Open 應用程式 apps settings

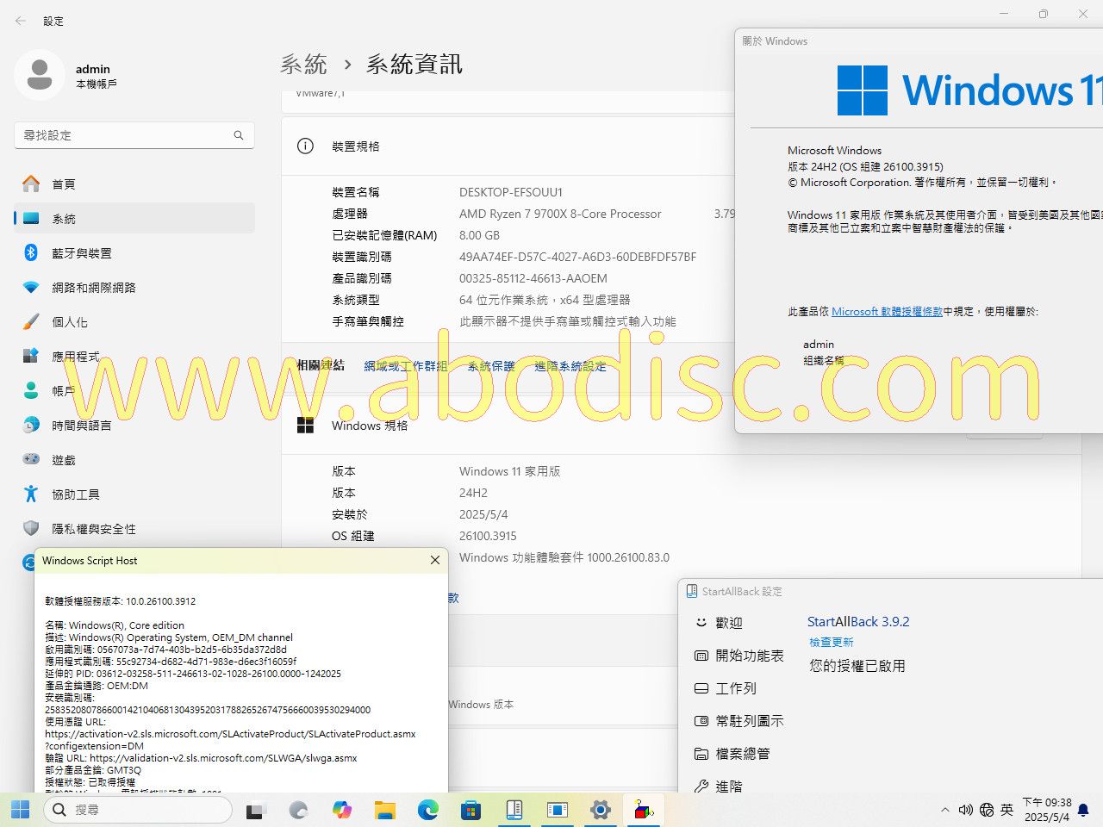tap(134, 356)
